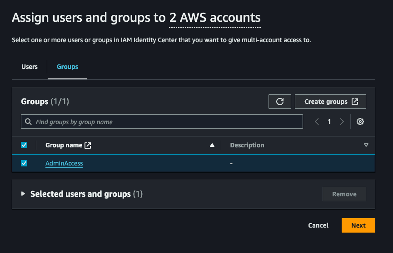This screenshot has height=253, width=393.
Task: Click the Groups (1/1) heading
Action: 45,102
